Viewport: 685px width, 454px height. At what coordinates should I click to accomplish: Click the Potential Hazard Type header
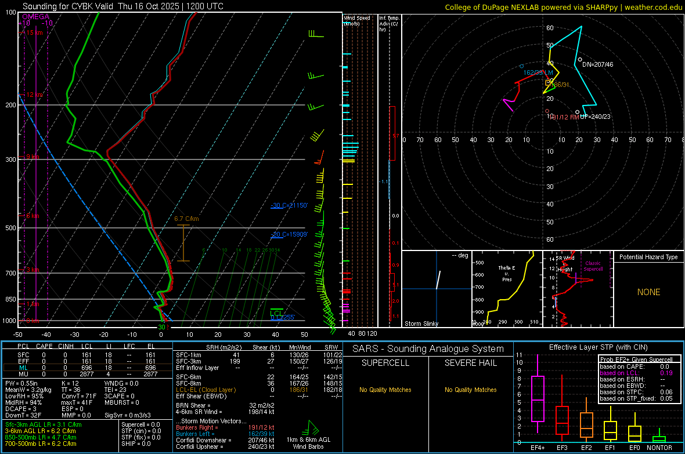[648, 257]
